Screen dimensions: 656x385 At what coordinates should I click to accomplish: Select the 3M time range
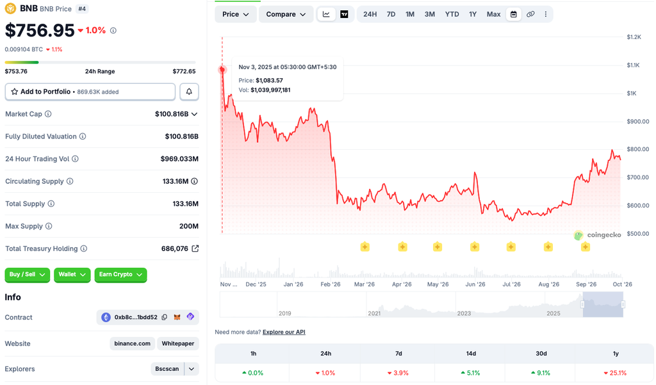tap(430, 14)
